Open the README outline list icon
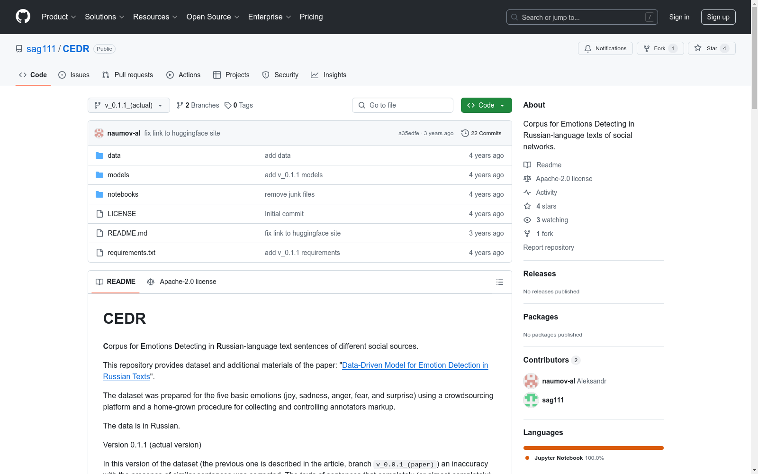The height and width of the screenshot is (474, 758). point(499,282)
